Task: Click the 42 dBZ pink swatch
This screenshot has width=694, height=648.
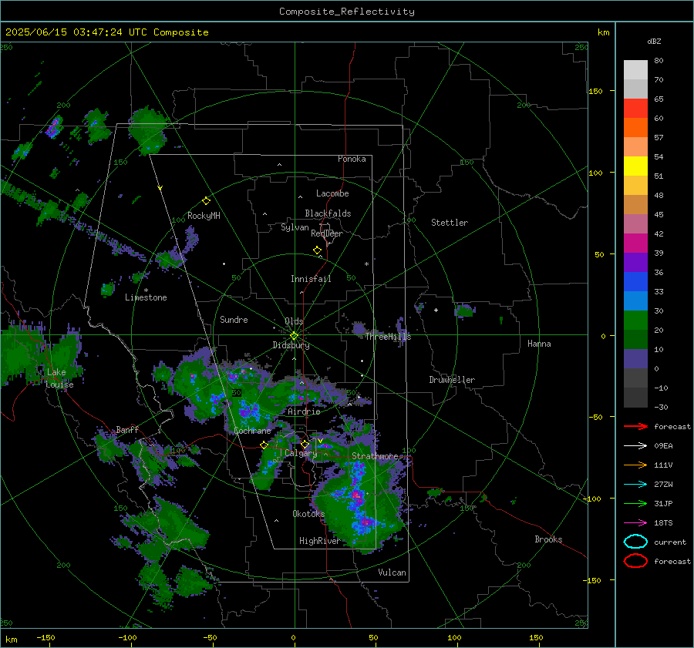Action: point(635,243)
